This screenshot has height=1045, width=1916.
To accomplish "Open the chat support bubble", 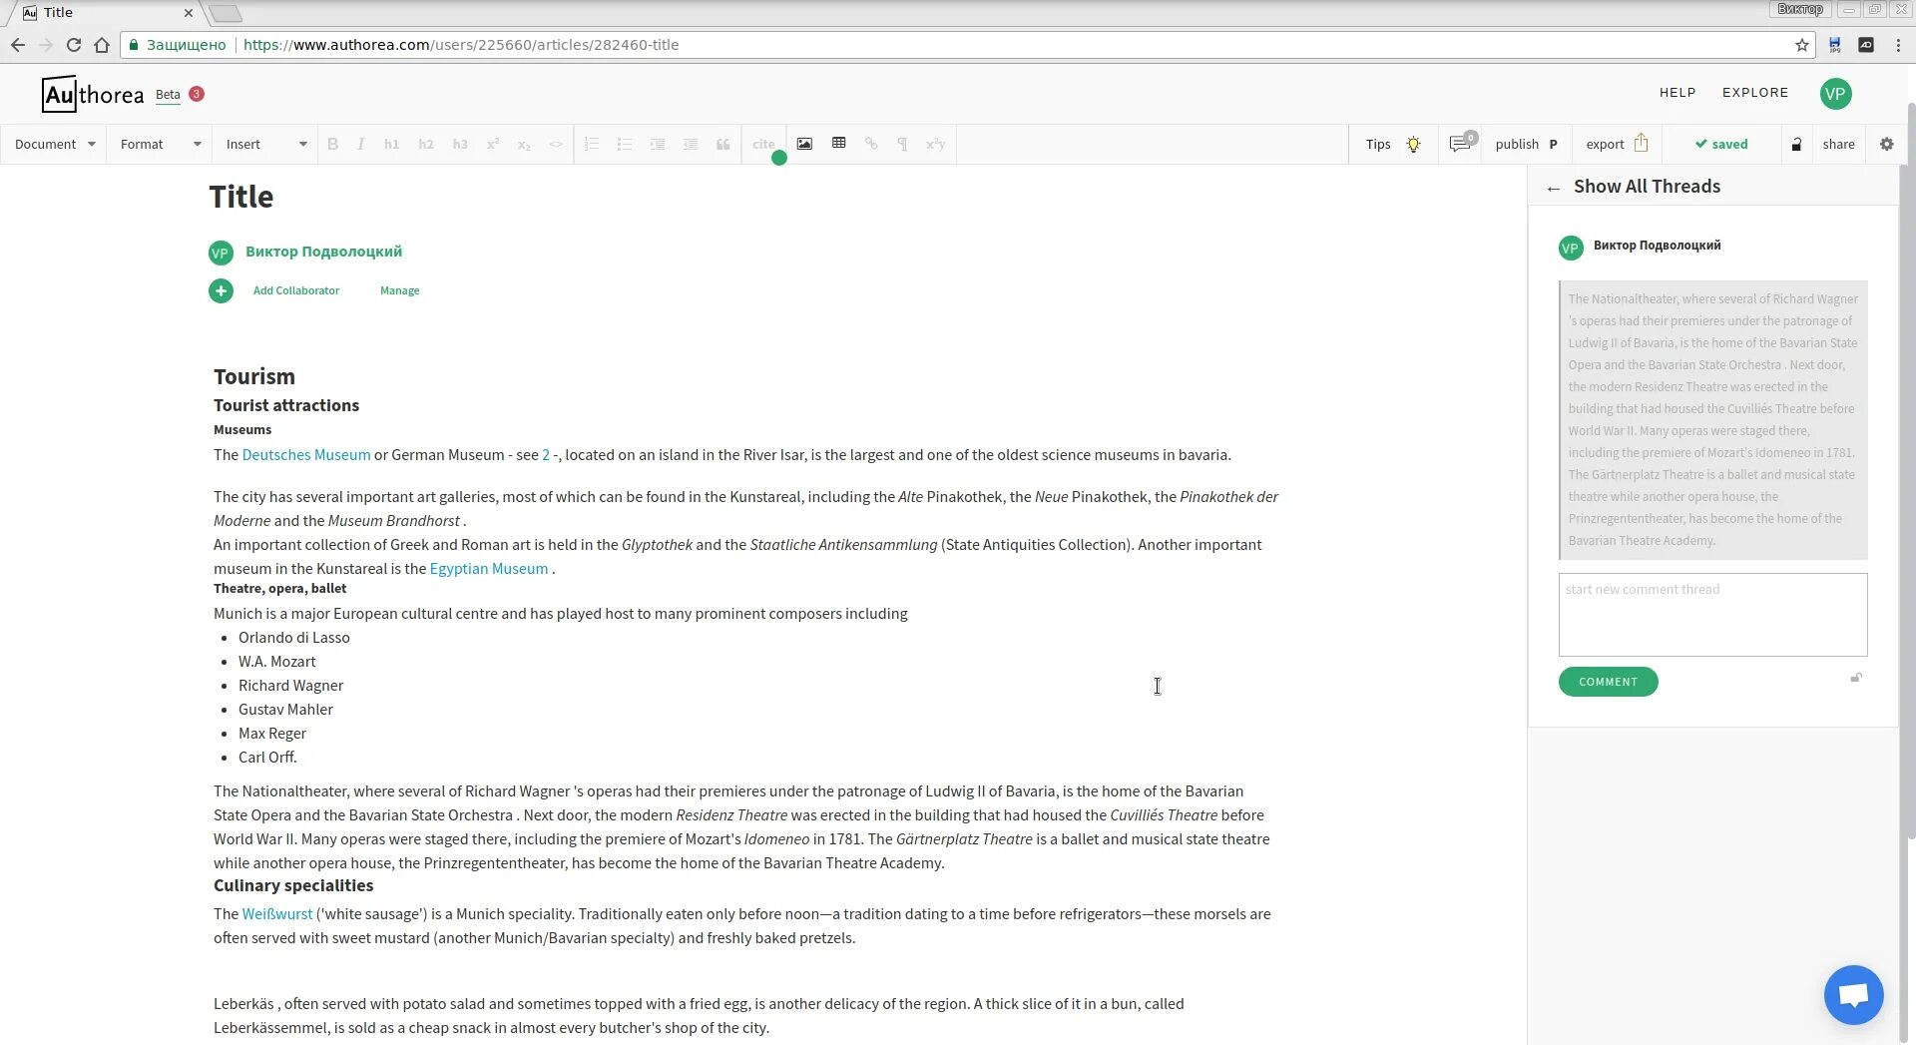I will pyautogui.click(x=1853, y=994).
